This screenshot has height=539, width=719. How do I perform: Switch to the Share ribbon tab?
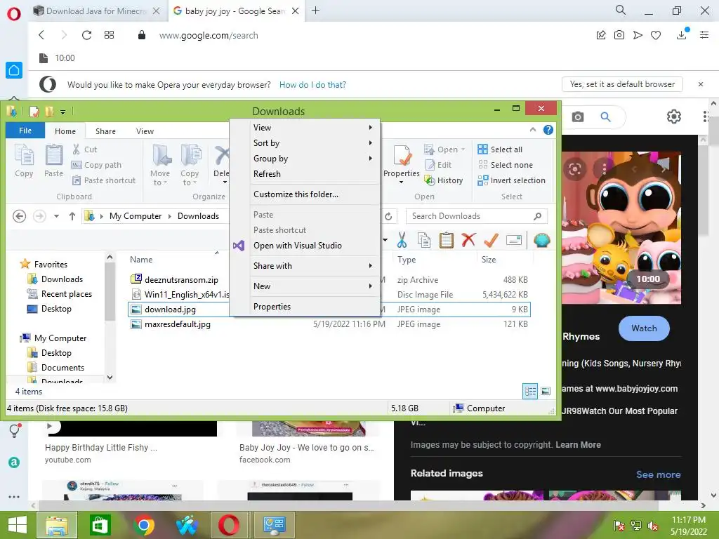105,131
